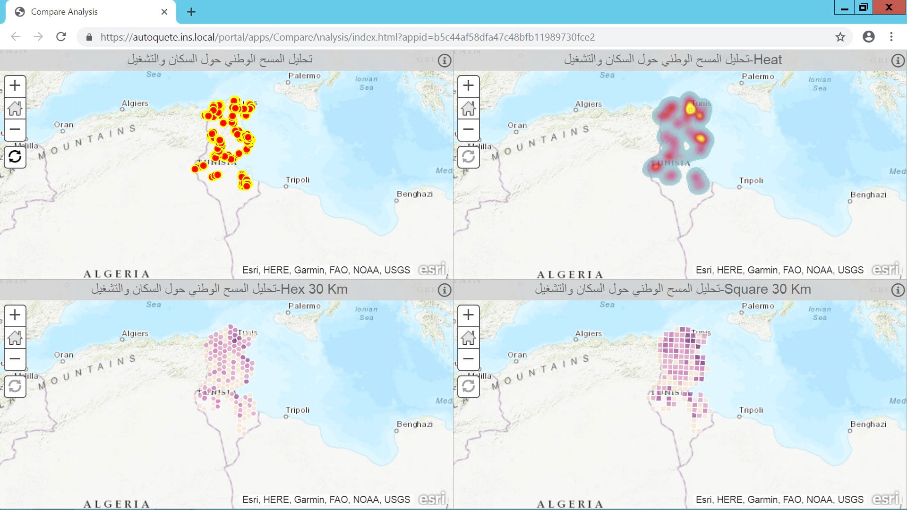Click the URL address bar
The width and height of the screenshot is (907, 510).
(347, 37)
